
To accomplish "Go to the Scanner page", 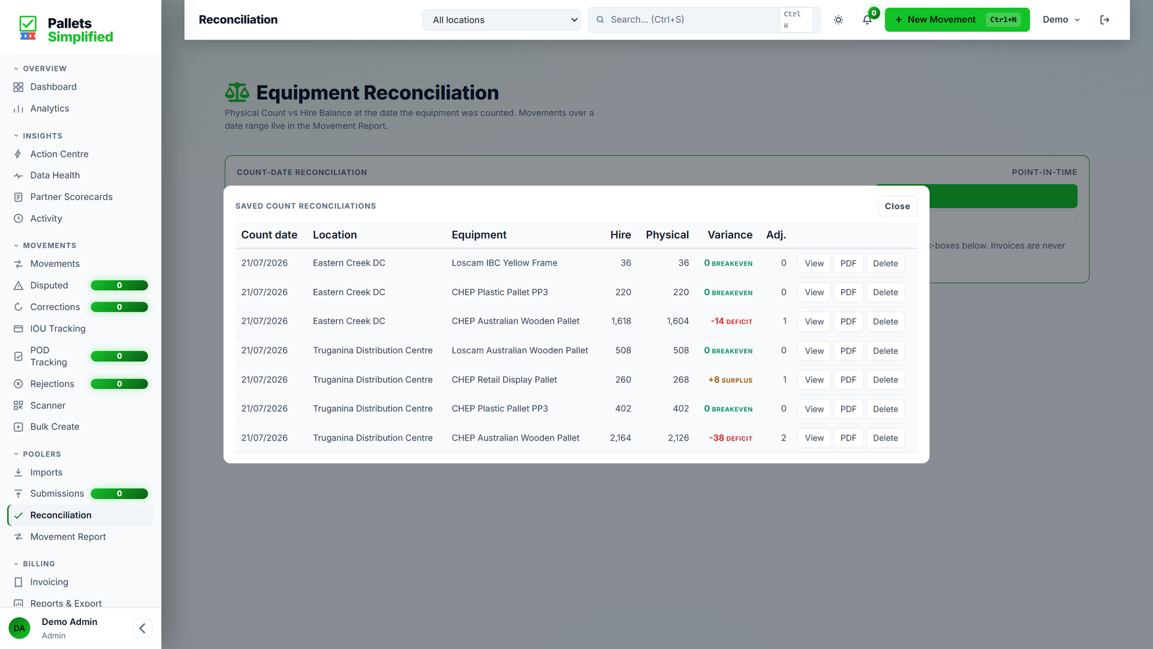I will [80, 406].
